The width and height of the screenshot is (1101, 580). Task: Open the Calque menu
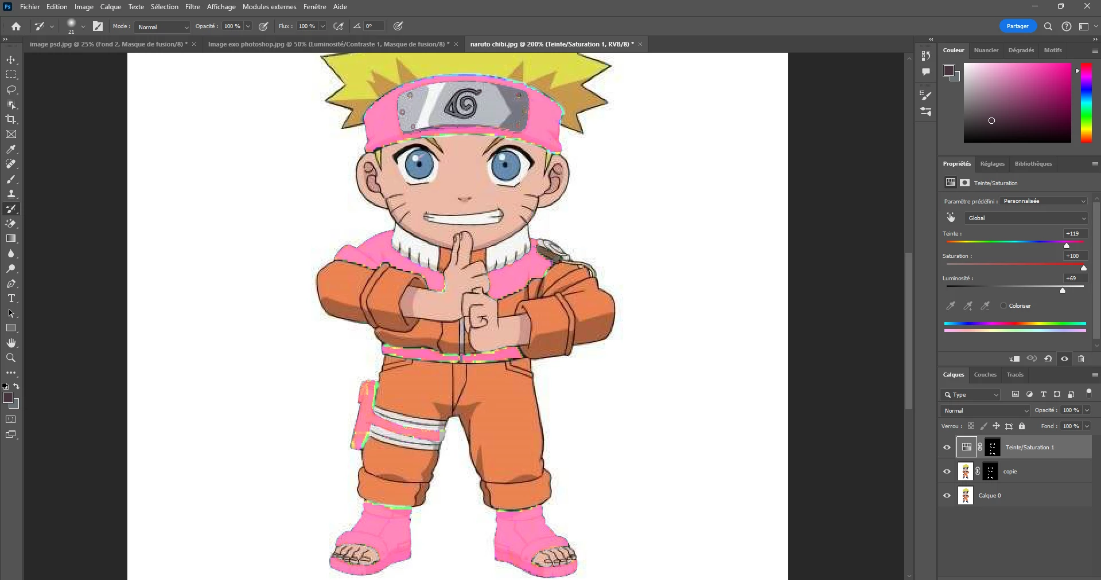pyautogui.click(x=111, y=7)
